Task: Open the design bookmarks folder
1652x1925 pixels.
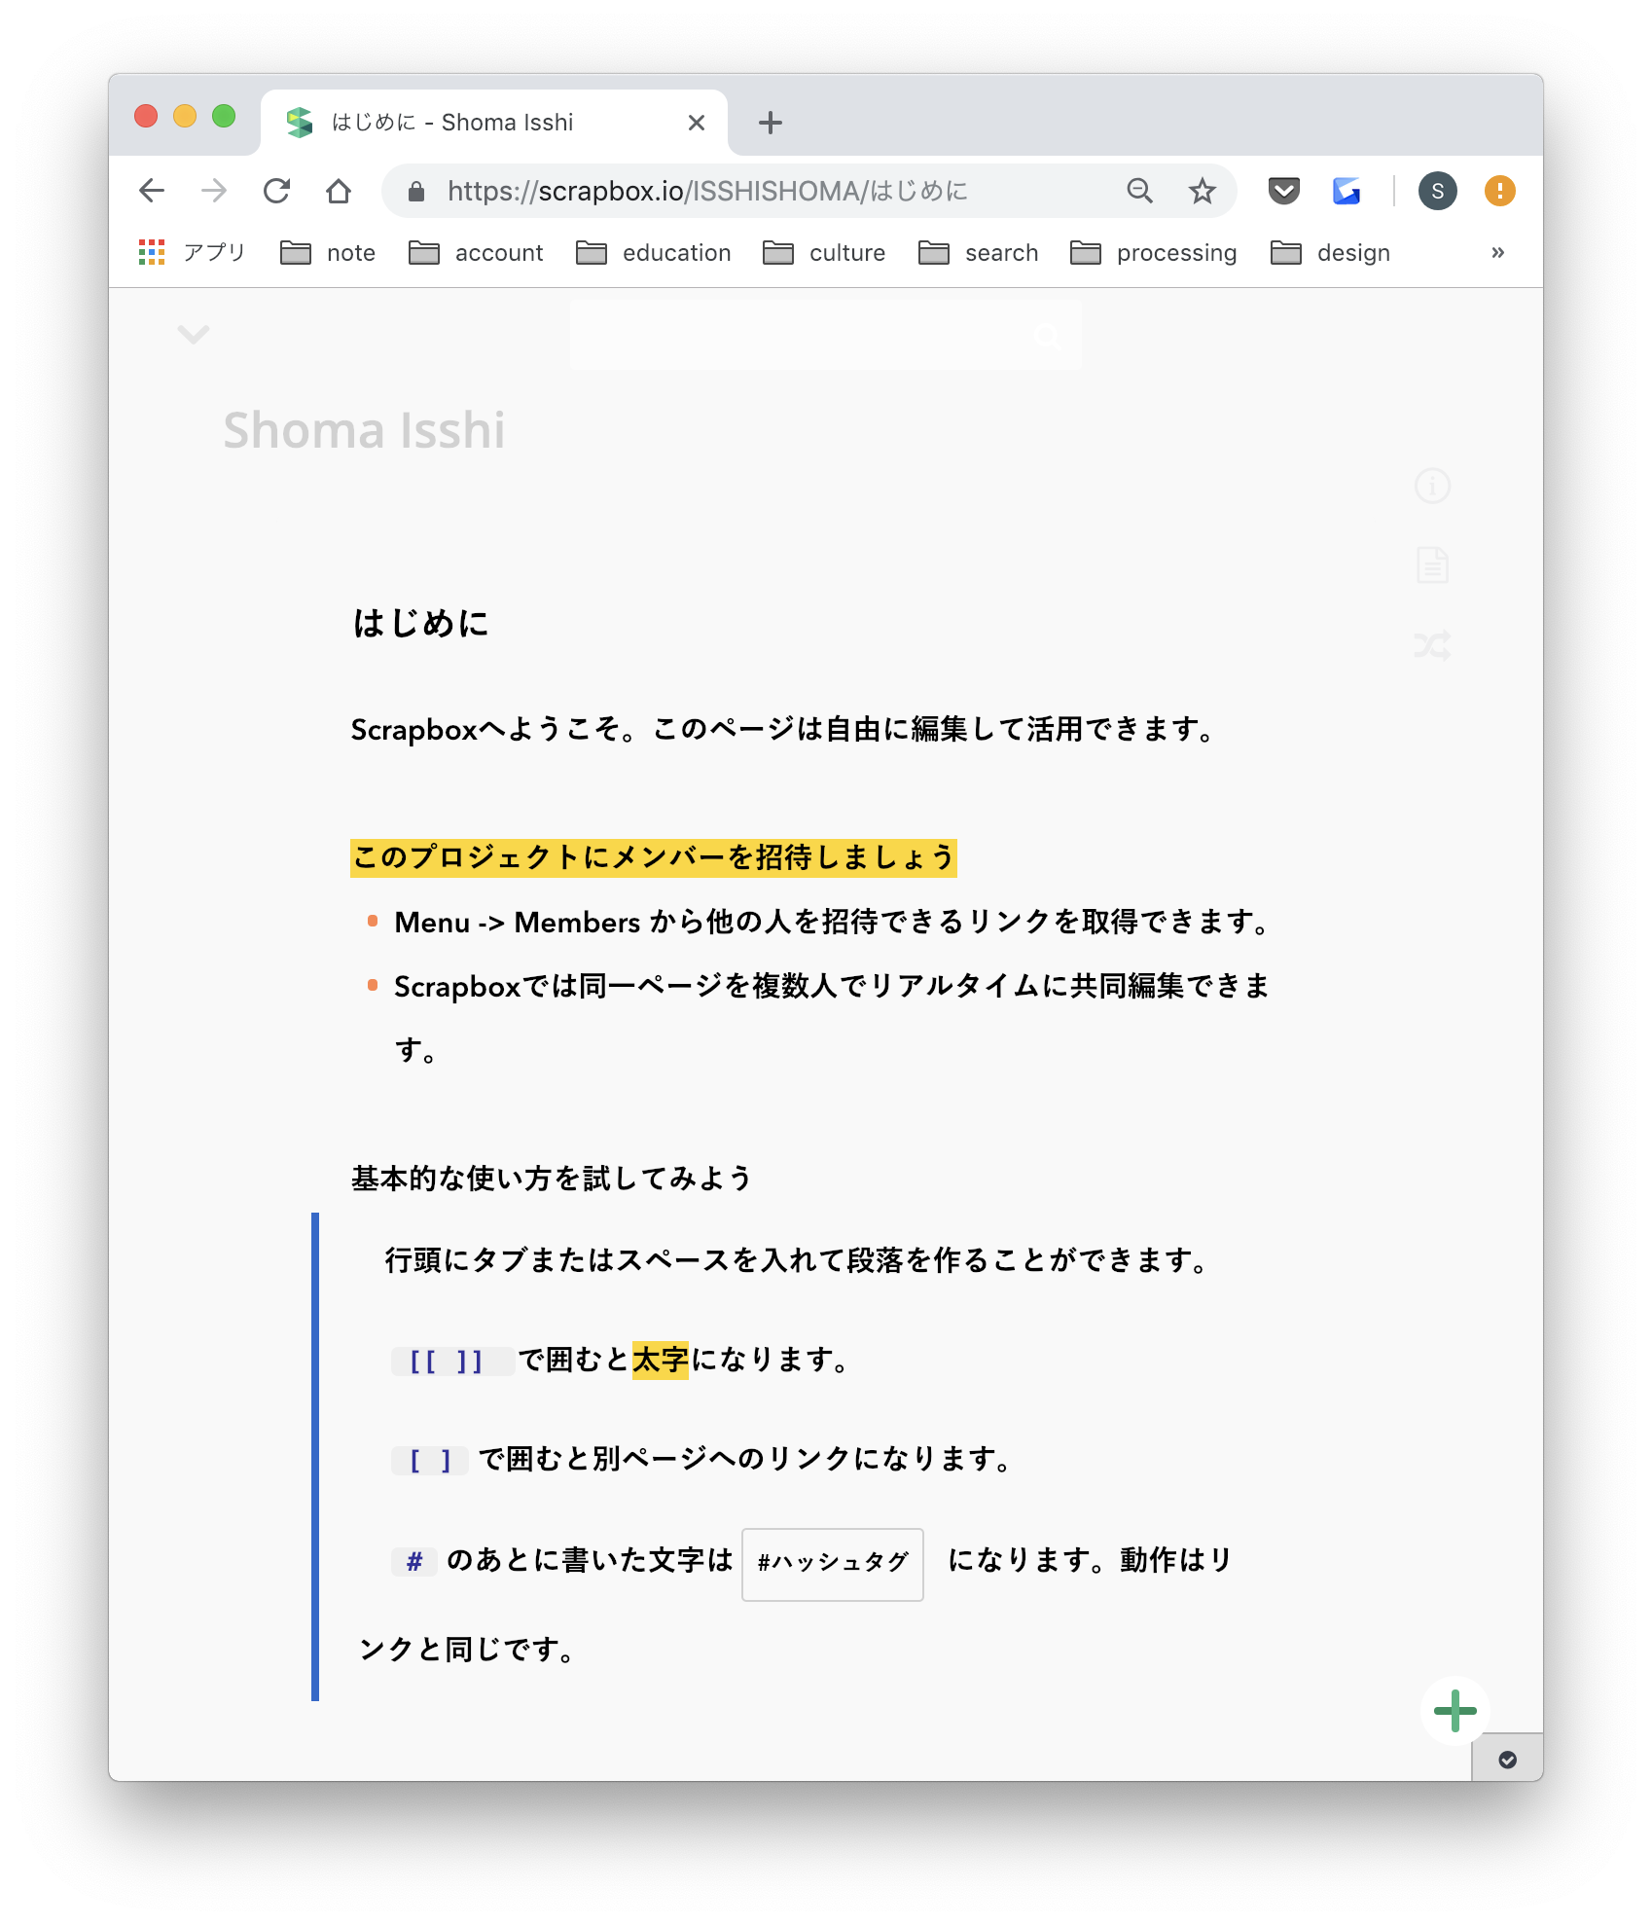Action: [x=1331, y=253]
